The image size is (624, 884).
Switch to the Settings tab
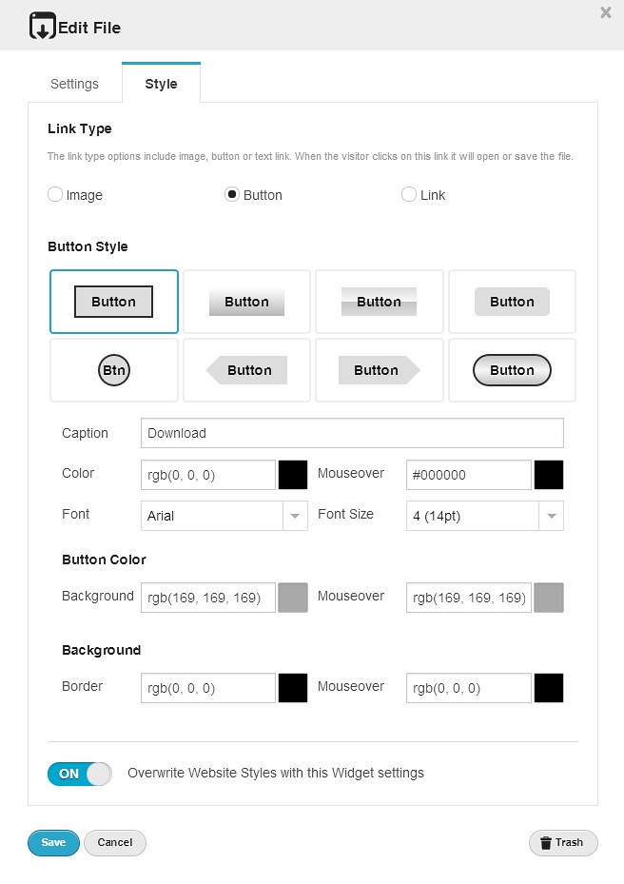point(74,84)
